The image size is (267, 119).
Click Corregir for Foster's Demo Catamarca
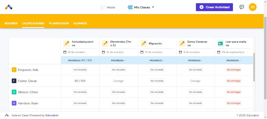pos(195,81)
